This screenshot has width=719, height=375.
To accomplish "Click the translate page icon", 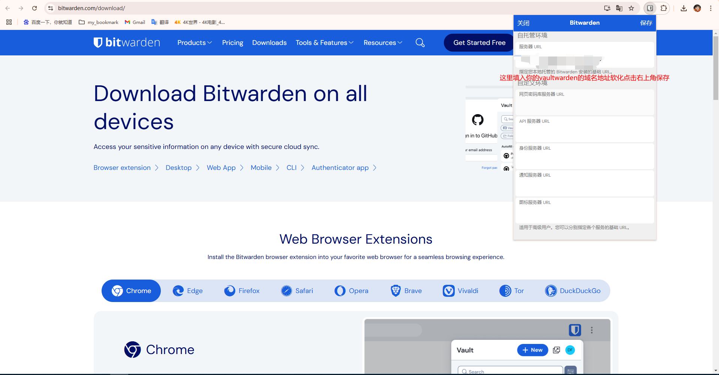I will pos(619,8).
